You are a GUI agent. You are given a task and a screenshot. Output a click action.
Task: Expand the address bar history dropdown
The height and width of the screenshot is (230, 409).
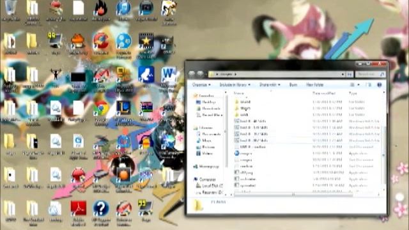[x=343, y=74]
